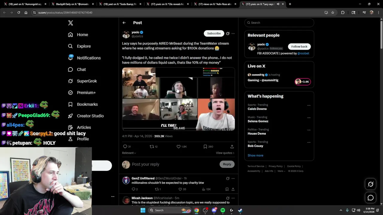Open options for House Dems trend
Image resolution: width=383 pixels, height=215 pixels.
[309, 130]
